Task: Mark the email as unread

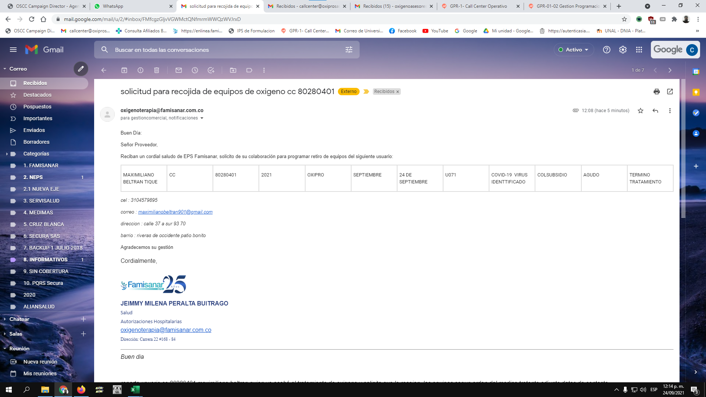Action: [x=179, y=70]
